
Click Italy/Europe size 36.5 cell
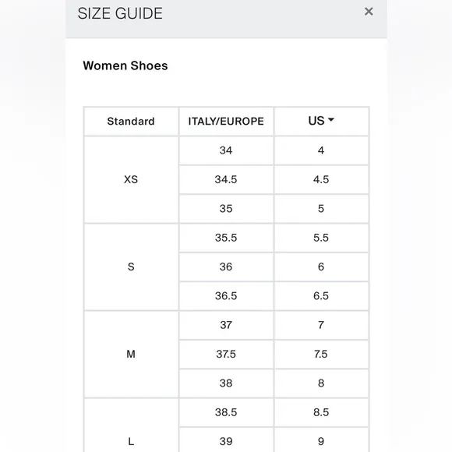click(x=226, y=296)
